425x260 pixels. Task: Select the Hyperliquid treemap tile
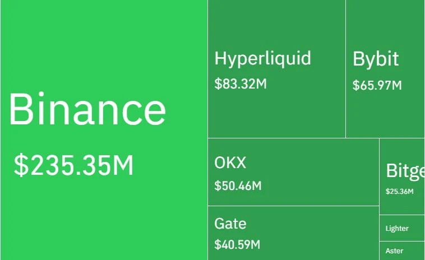[277, 69]
